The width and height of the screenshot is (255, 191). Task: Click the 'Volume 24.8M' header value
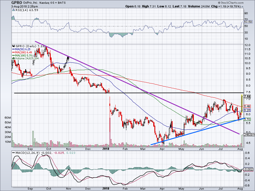[x=199, y=6]
